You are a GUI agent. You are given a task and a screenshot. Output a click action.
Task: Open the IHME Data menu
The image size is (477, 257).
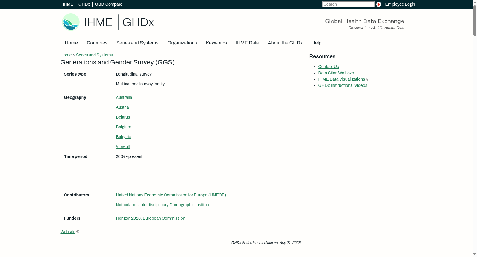247,43
